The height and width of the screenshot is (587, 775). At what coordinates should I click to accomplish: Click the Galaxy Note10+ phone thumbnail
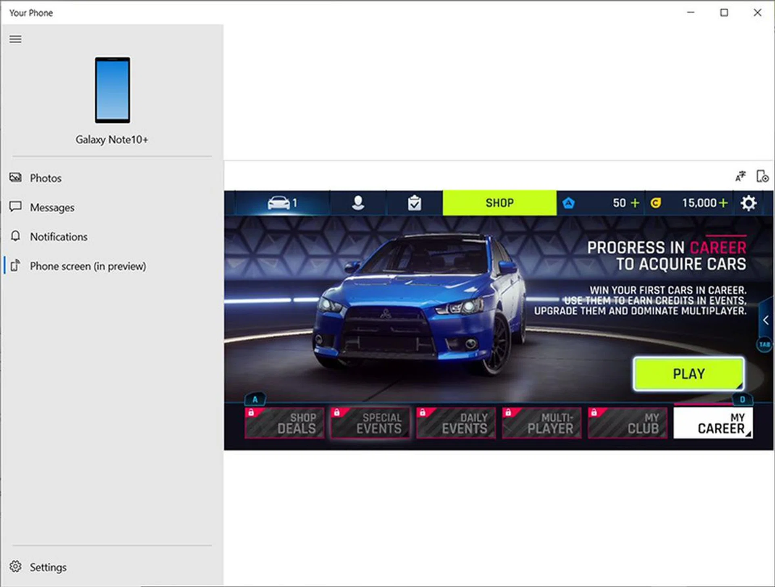point(112,90)
